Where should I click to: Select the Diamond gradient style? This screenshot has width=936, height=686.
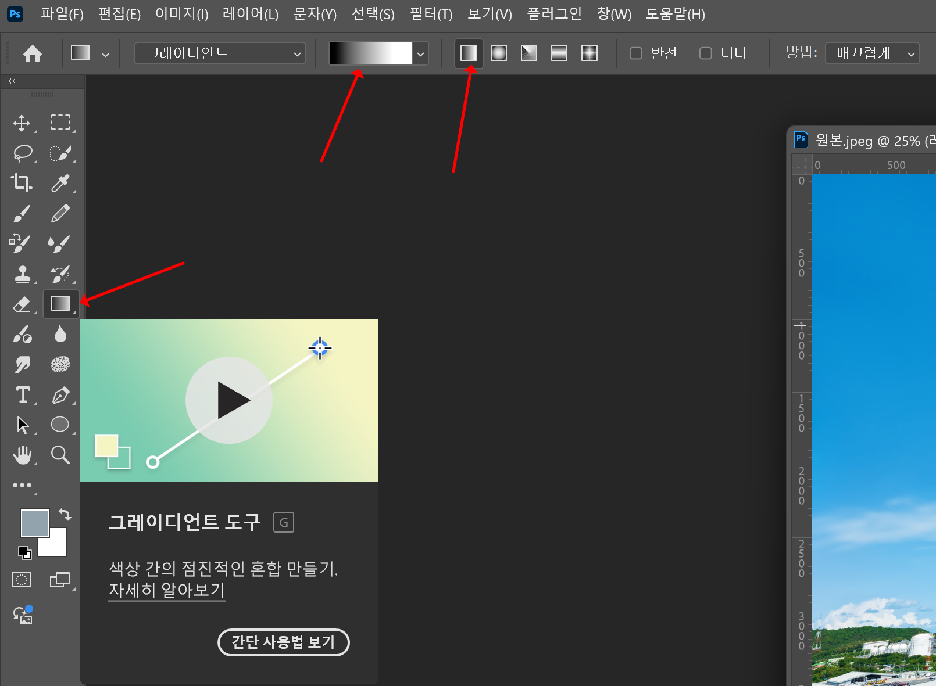click(589, 53)
